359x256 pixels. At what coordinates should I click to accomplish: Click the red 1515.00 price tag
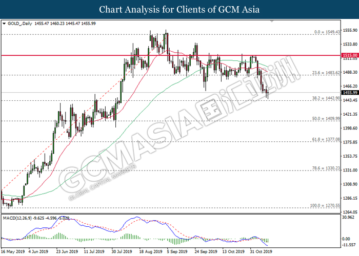(350, 55)
